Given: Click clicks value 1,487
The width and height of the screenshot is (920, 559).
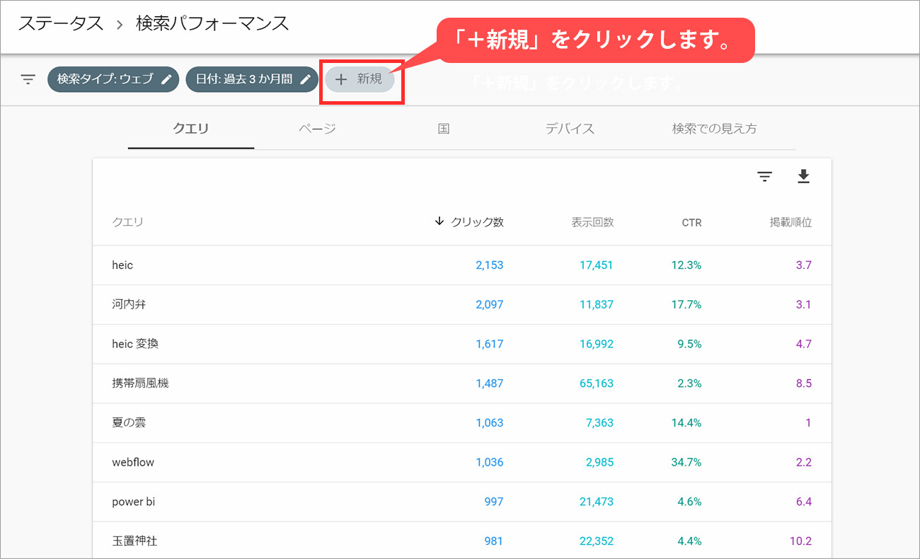Looking at the screenshot, I should pos(489,384).
